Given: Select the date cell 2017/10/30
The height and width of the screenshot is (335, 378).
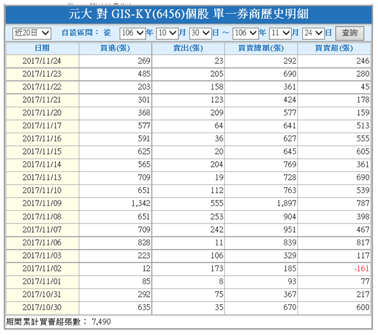Looking at the screenshot, I should [42, 308].
